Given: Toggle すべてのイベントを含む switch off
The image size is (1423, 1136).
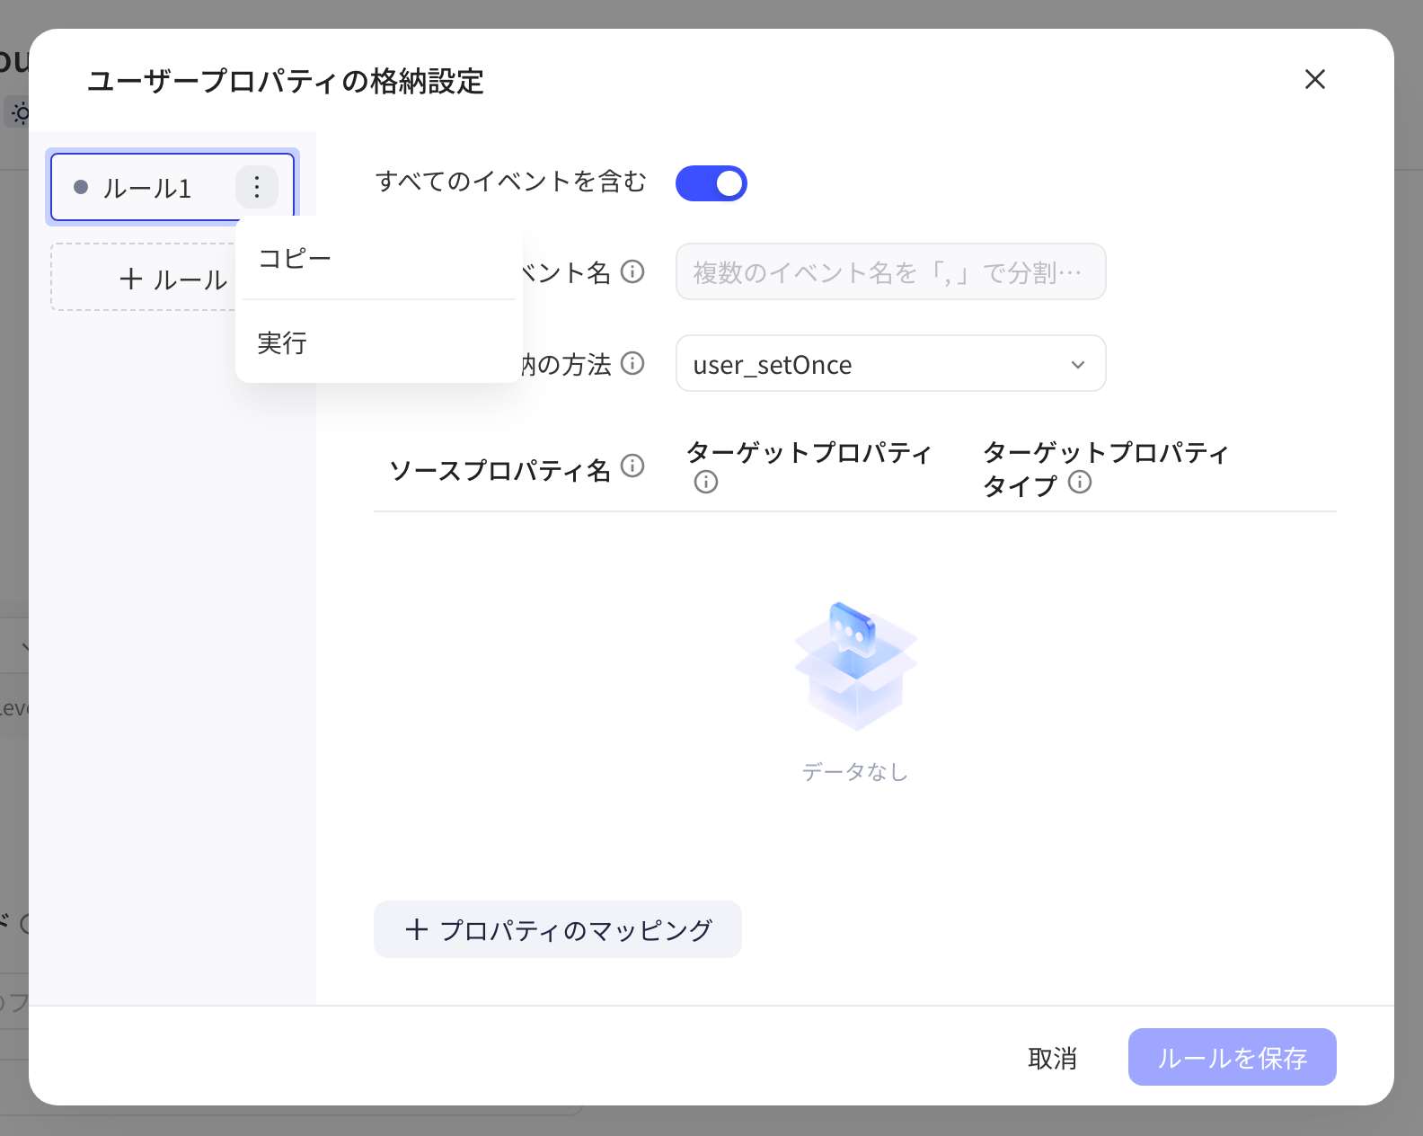Looking at the screenshot, I should pos(711,183).
